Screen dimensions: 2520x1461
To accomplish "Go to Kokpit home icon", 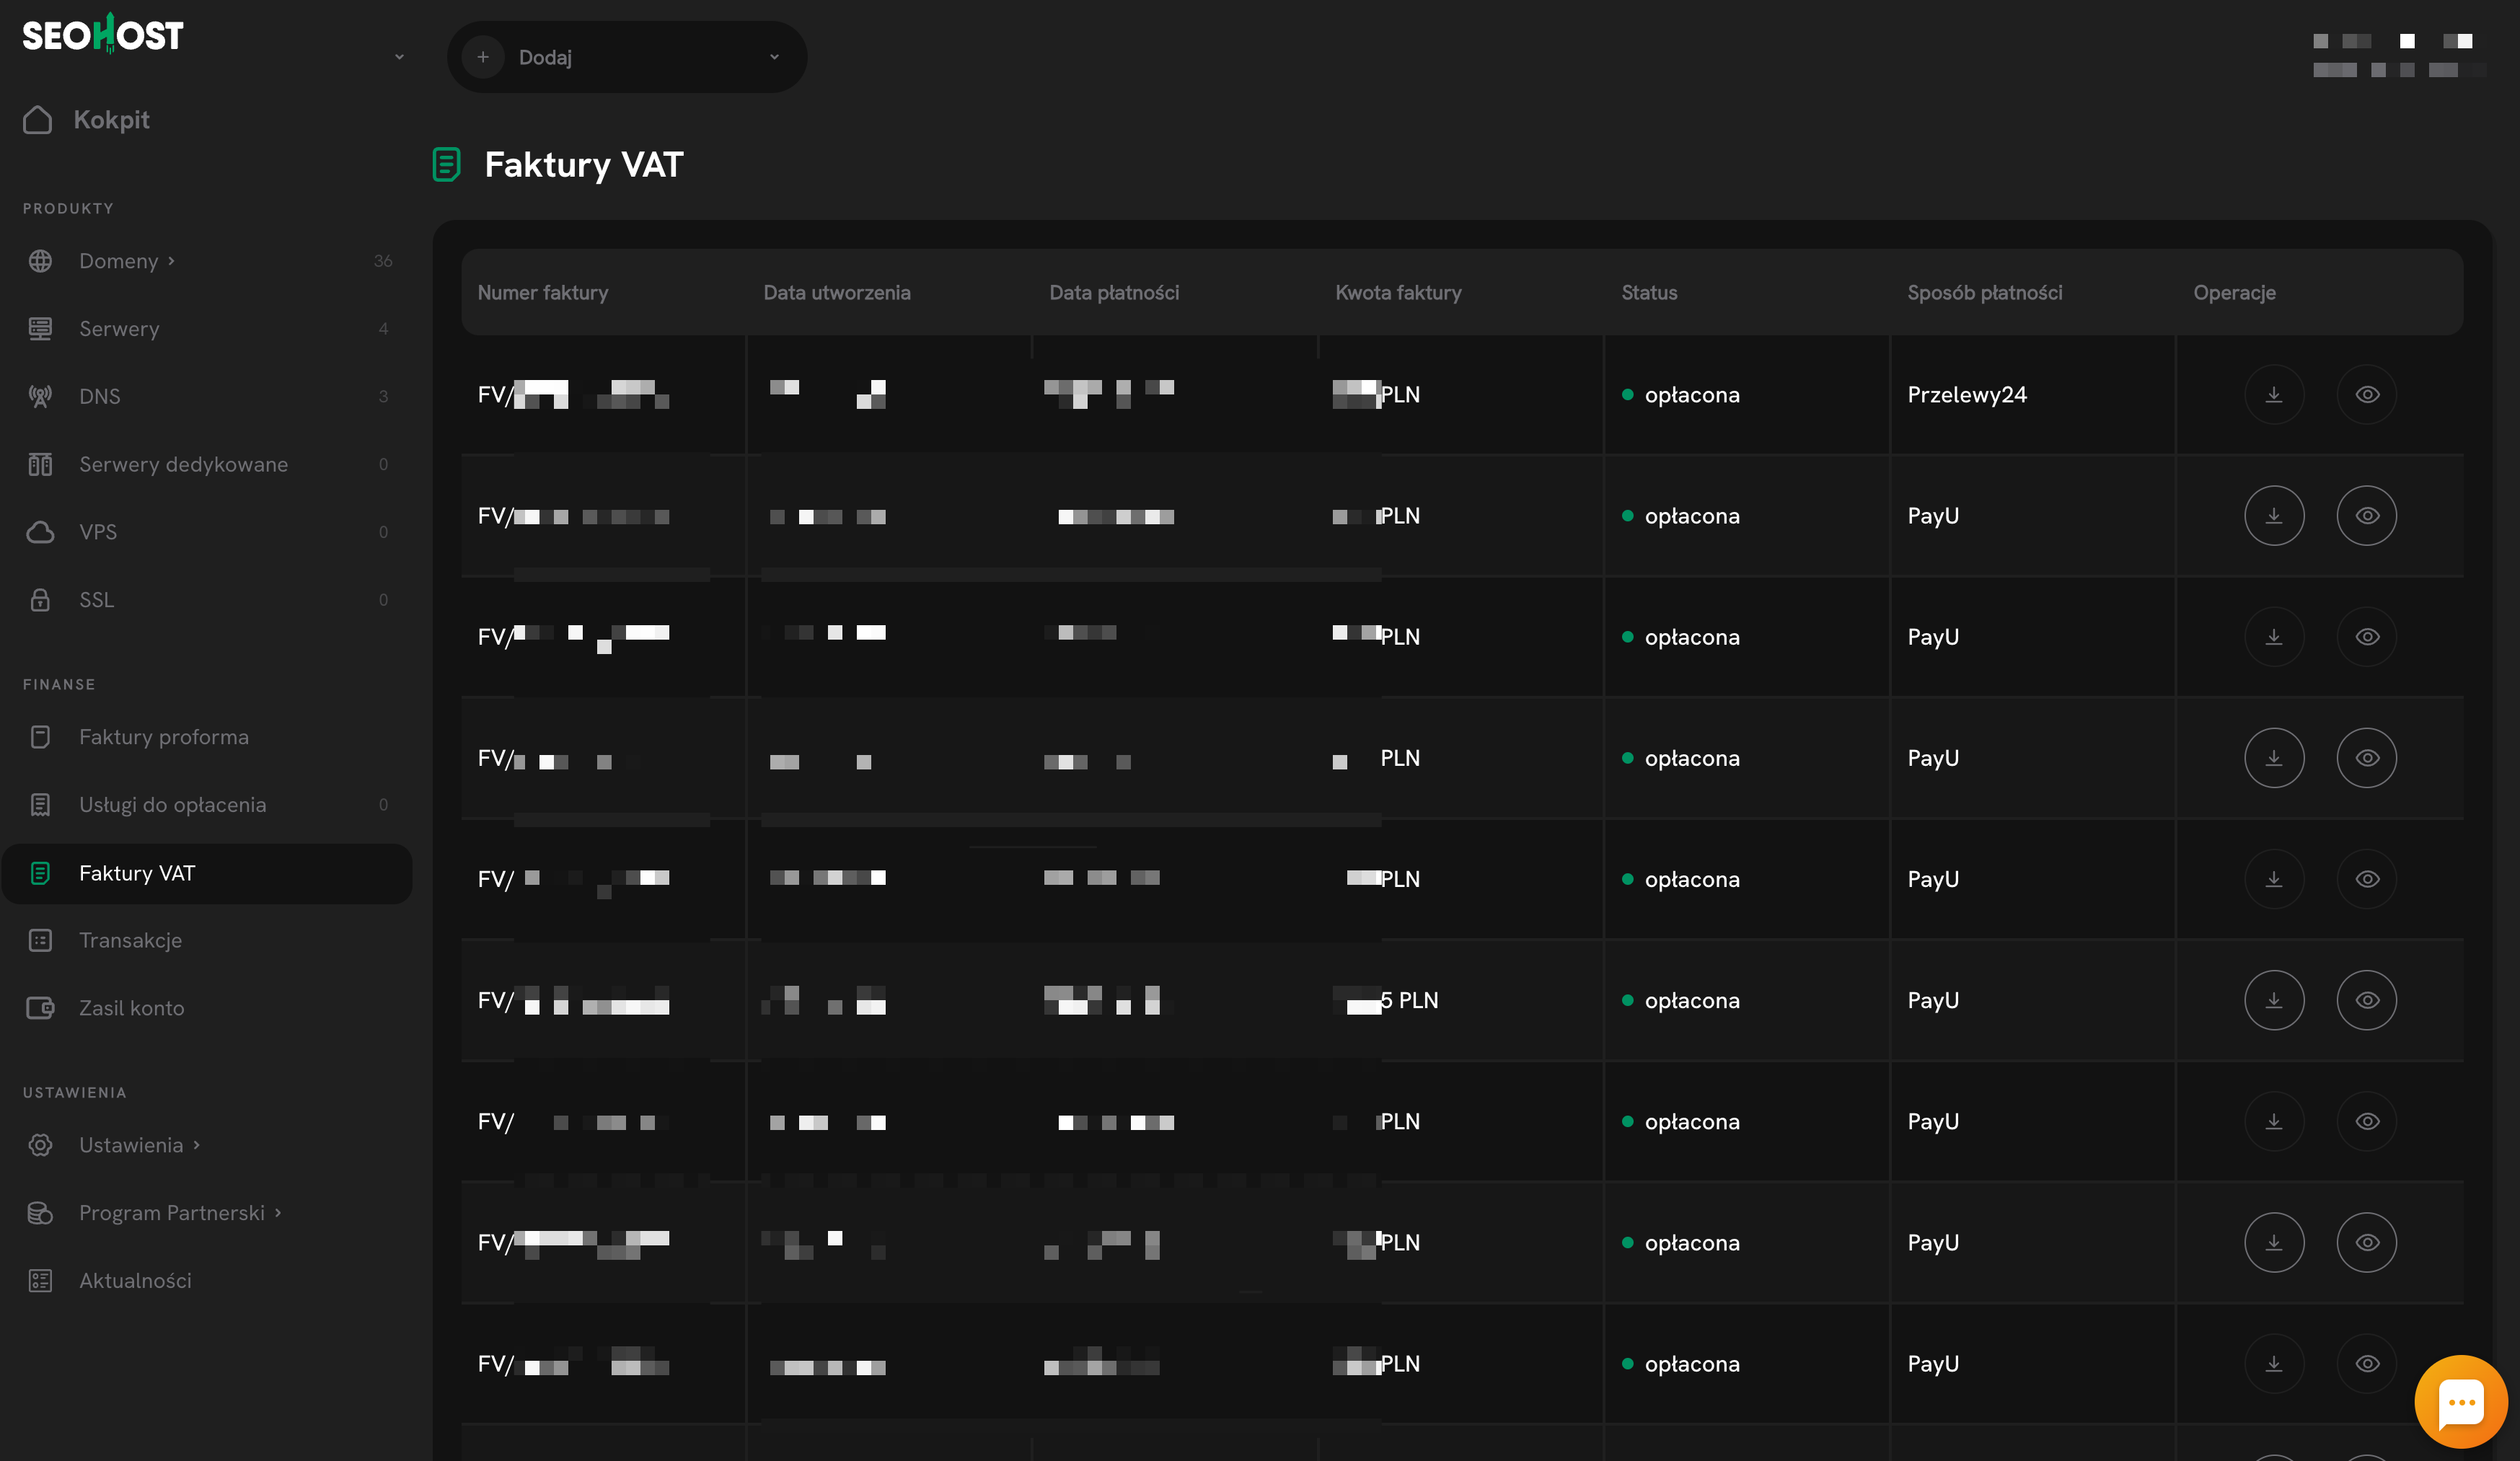I will pyautogui.click(x=38, y=120).
